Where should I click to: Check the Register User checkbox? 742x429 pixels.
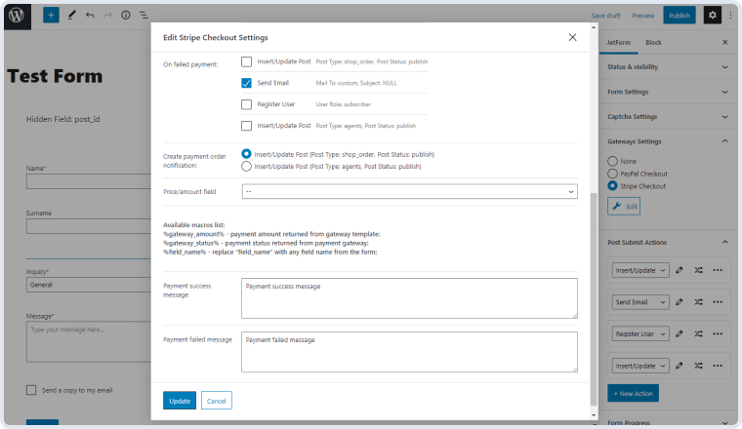coord(247,104)
